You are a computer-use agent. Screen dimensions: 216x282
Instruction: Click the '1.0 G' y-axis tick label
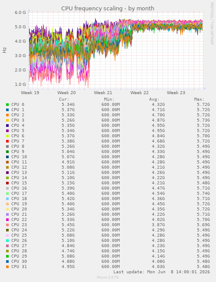[20, 84]
